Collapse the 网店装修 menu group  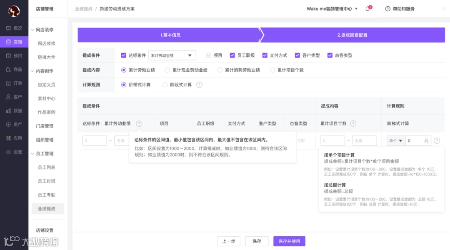tap(32, 30)
